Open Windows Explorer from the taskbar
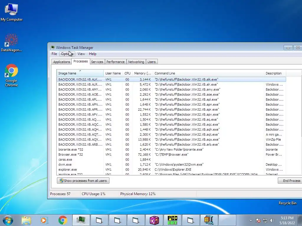The height and width of the screenshot is (226, 302). (x=26, y=220)
